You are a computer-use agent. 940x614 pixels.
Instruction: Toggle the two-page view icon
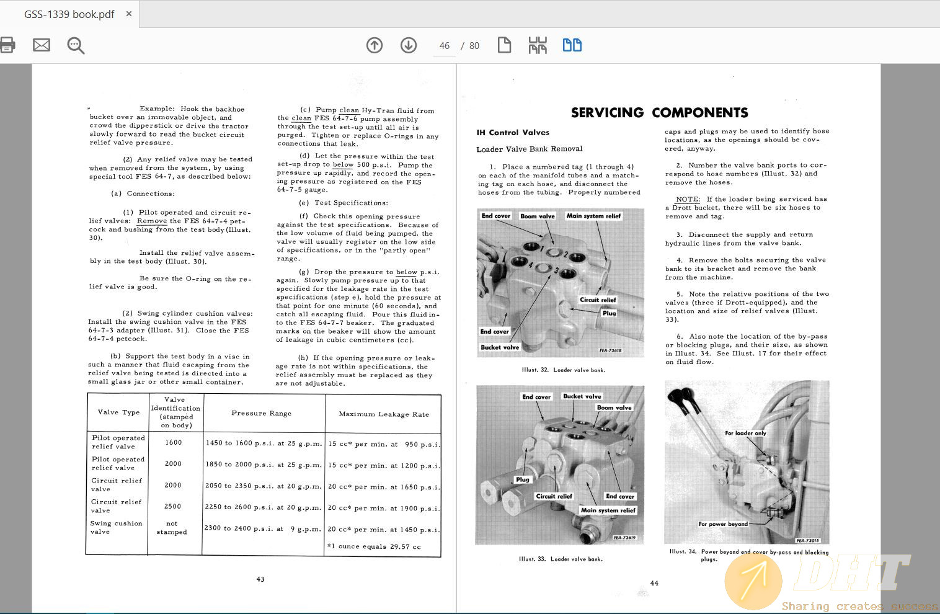572,45
